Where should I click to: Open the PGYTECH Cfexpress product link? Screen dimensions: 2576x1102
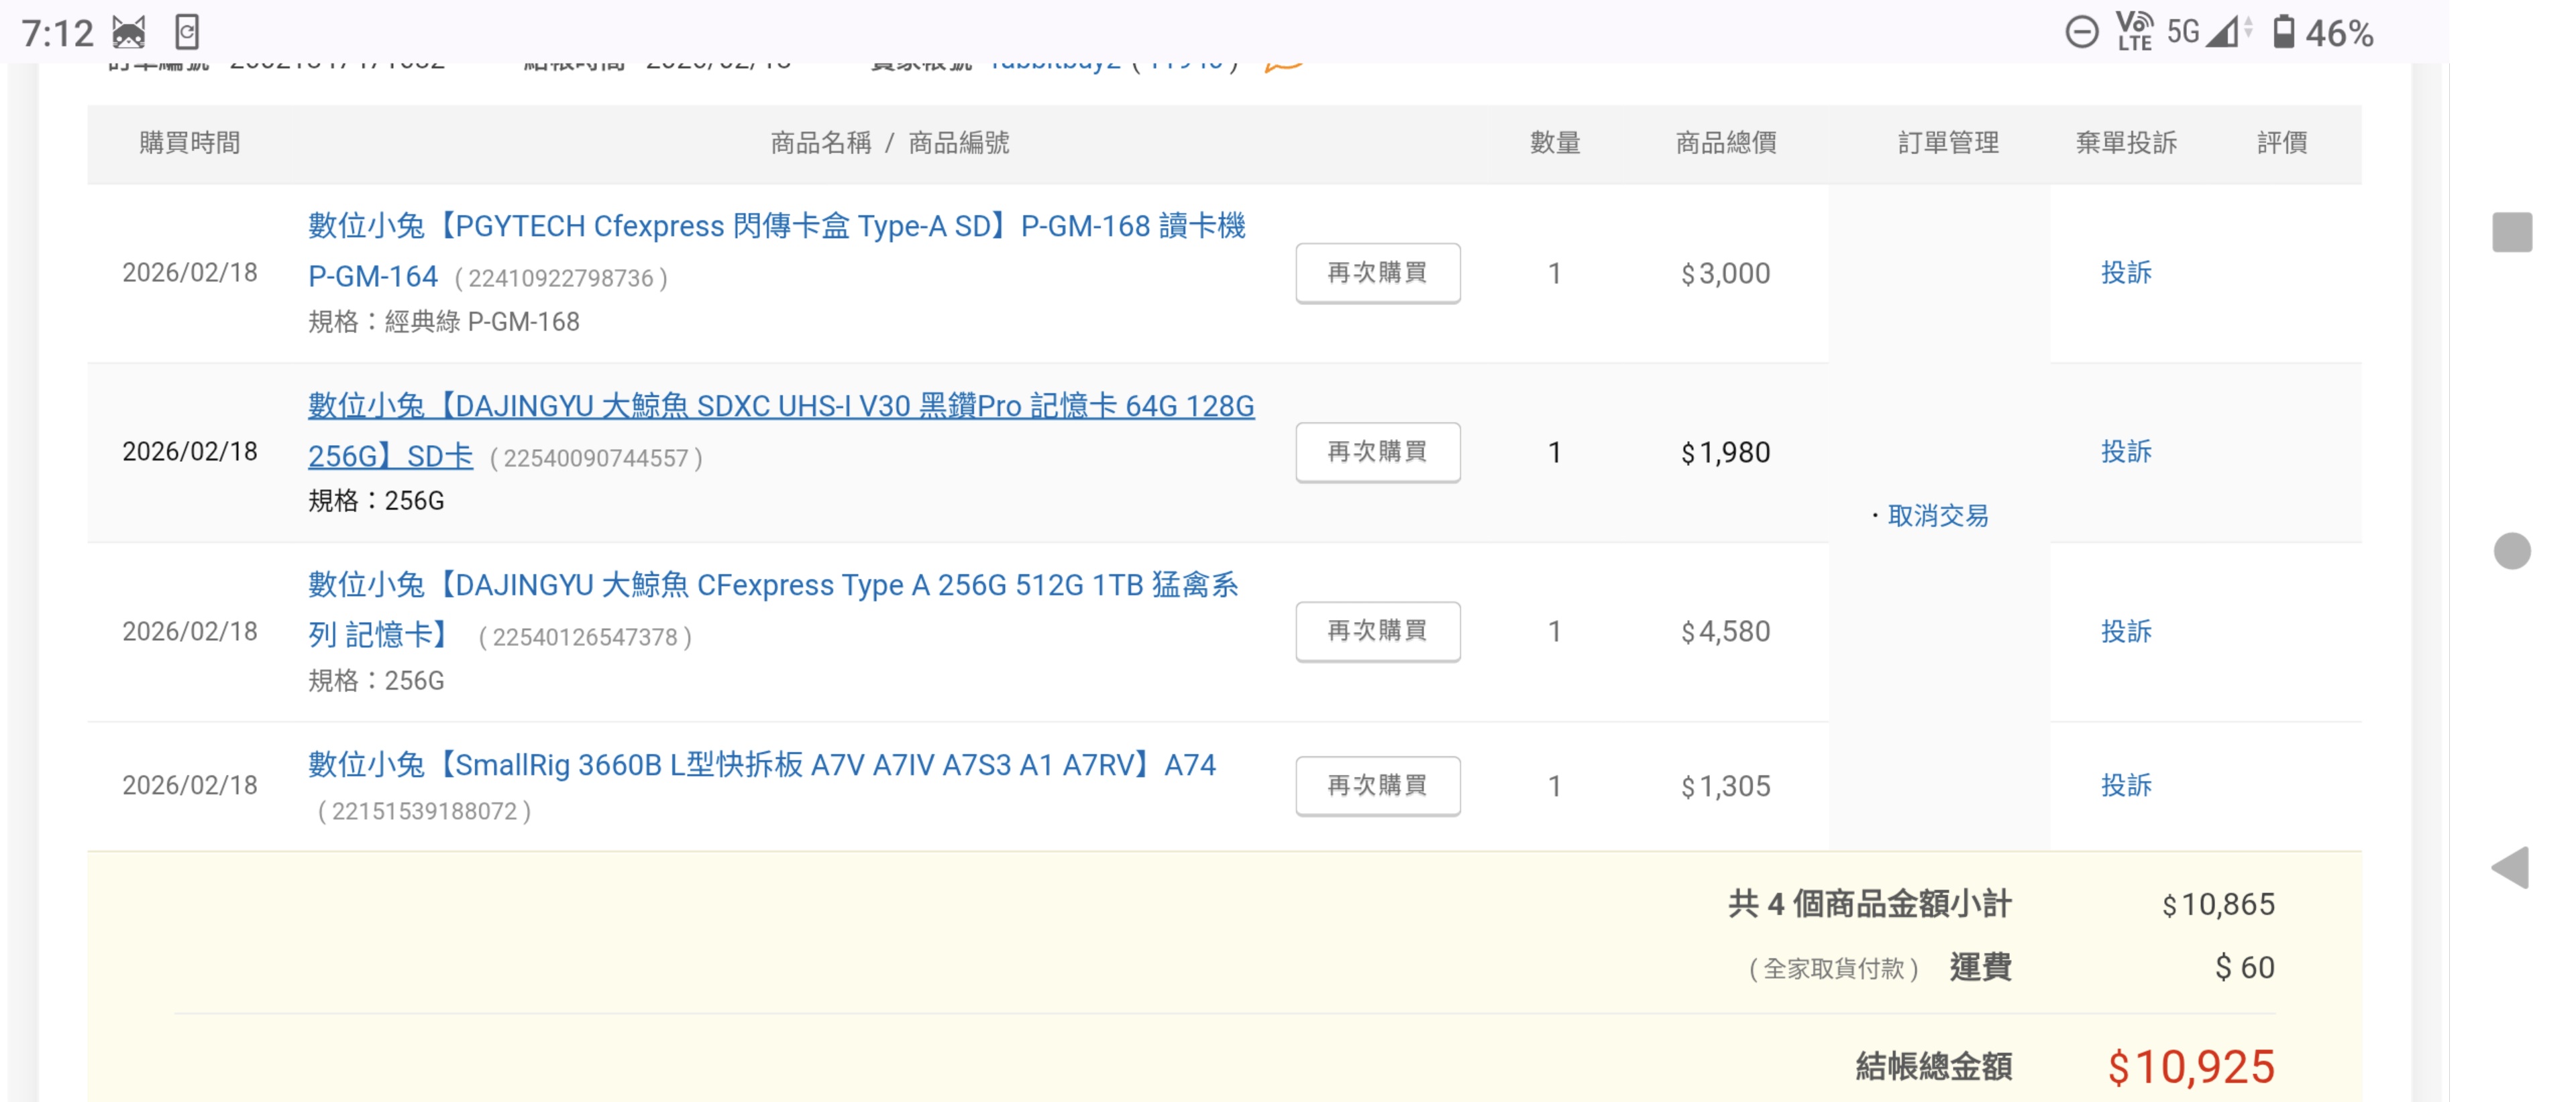(x=775, y=227)
